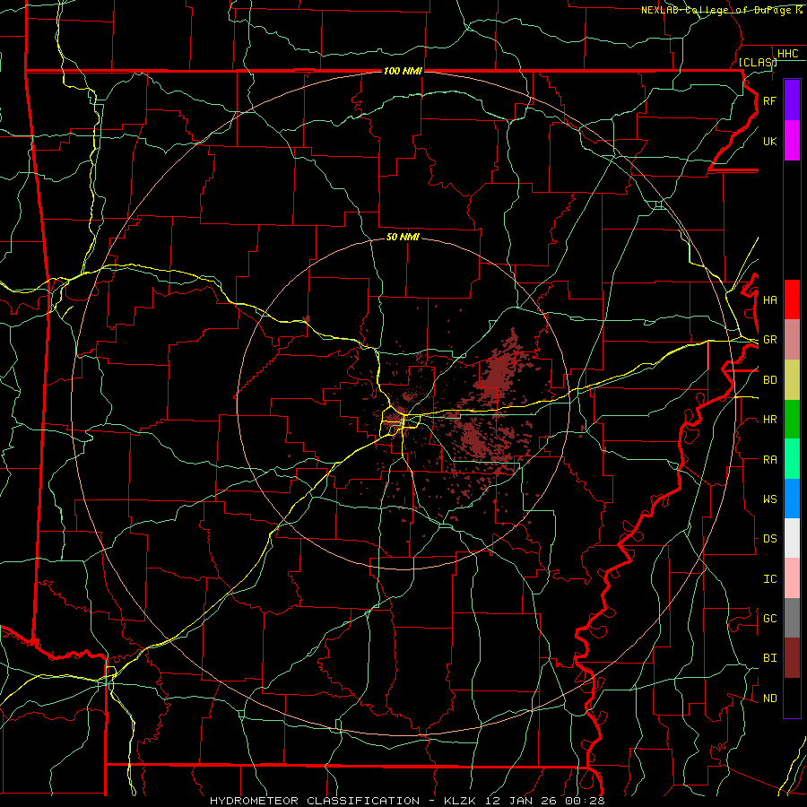Select the pinkish GR graupel color swatch
The height and width of the screenshot is (807, 807).
point(792,340)
